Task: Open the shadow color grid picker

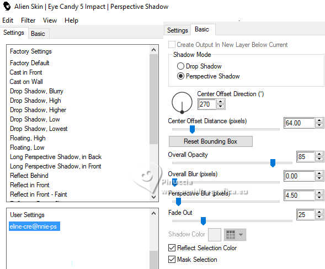Action: click(x=230, y=235)
